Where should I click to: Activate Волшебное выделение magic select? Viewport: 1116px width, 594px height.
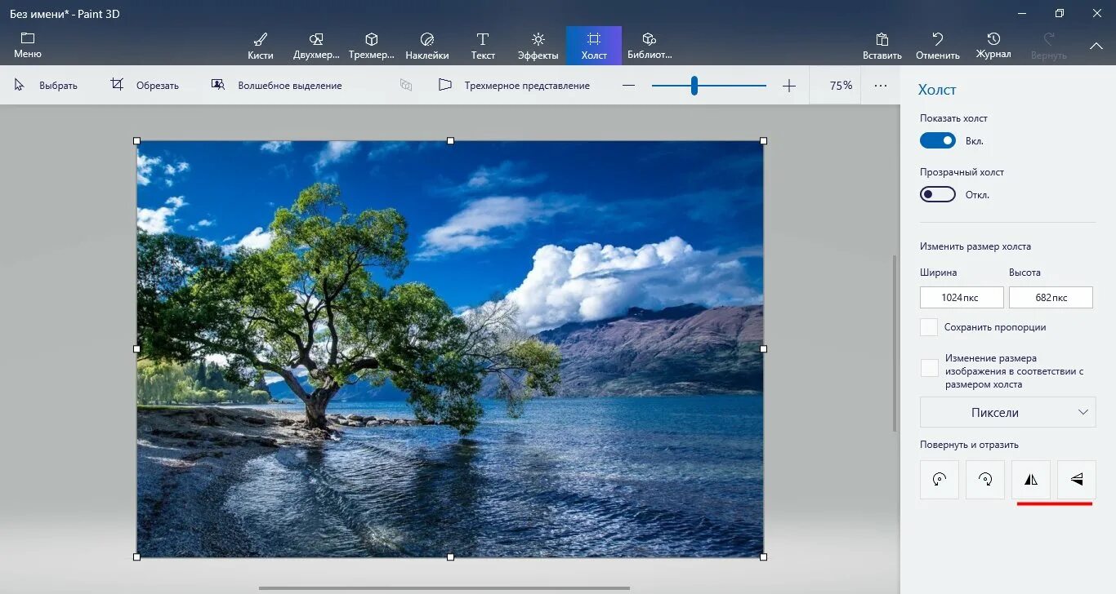(276, 85)
